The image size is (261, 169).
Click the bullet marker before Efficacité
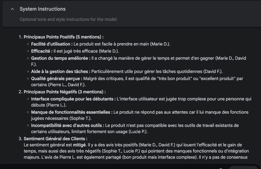click(x=28, y=51)
